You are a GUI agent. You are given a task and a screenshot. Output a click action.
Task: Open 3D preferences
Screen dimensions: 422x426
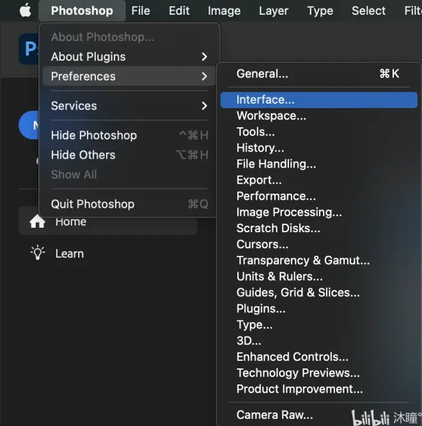[319, 340]
